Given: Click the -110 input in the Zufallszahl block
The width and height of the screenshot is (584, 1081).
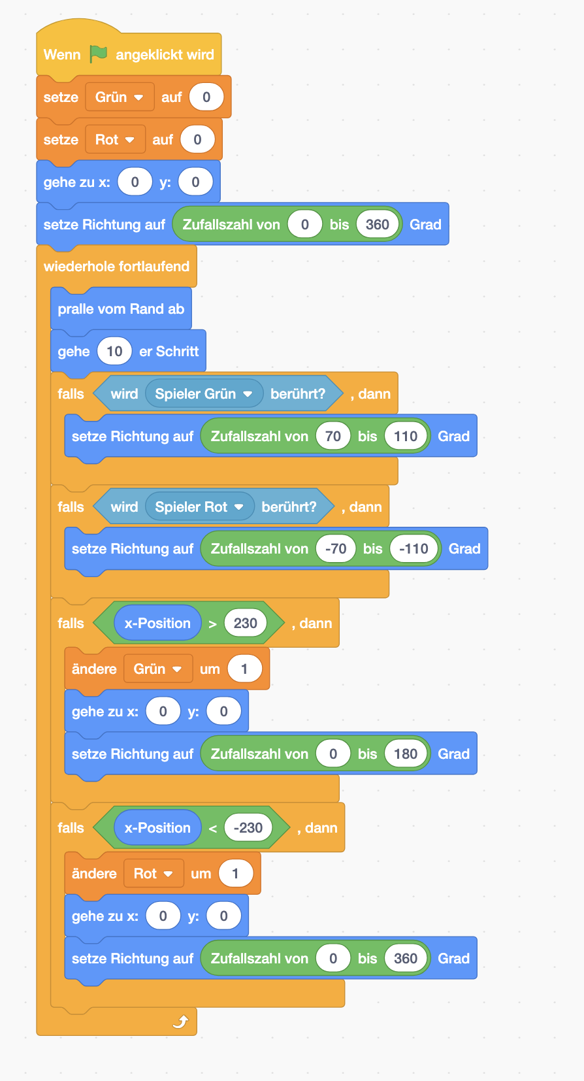Looking at the screenshot, I should click(x=414, y=549).
